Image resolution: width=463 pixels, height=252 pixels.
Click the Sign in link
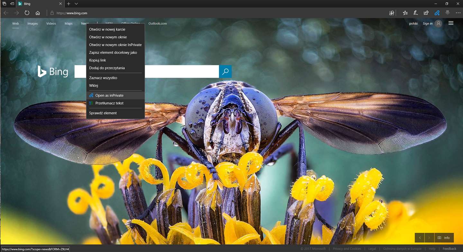coord(428,23)
